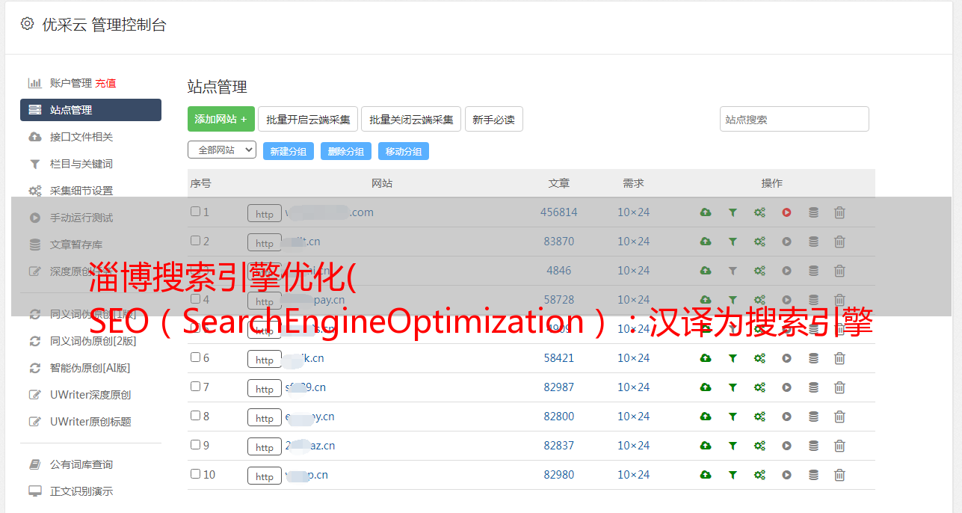Click the gears icon in row 7
The width and height of the screenshot is (962, 513).
tap(759, 387)
